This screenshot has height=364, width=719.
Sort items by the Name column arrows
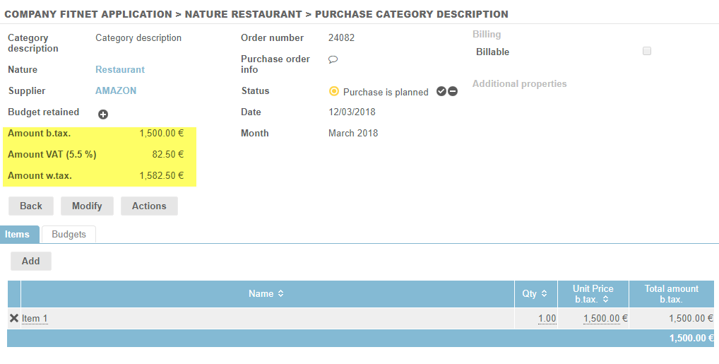click(x=280, y=294)
